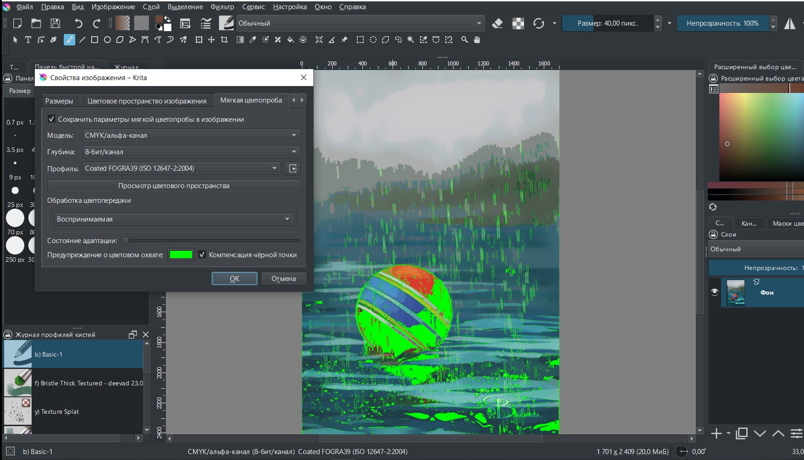The image size is (804, 460).
Task: Open the Воспринимаемая rendering intent dropdown
Action: coord(173,219)
